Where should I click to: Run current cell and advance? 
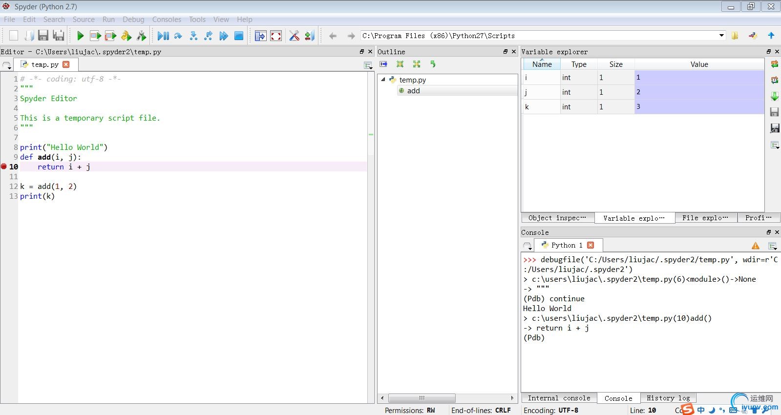click(x=111, y=36)
